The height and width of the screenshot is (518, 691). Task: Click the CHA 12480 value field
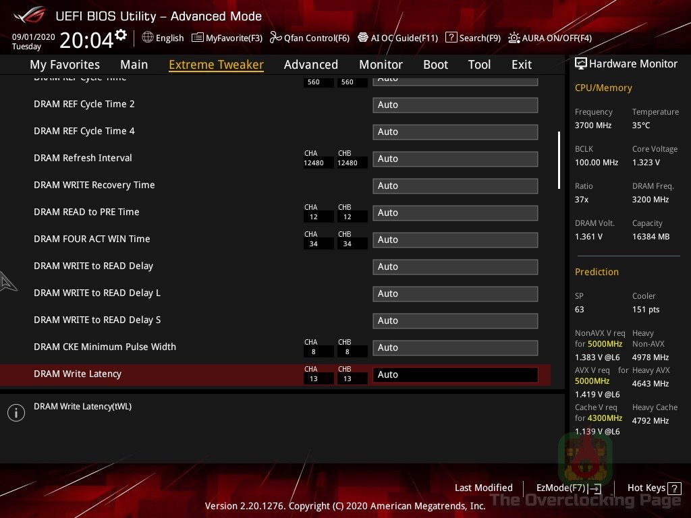[318, 163]
